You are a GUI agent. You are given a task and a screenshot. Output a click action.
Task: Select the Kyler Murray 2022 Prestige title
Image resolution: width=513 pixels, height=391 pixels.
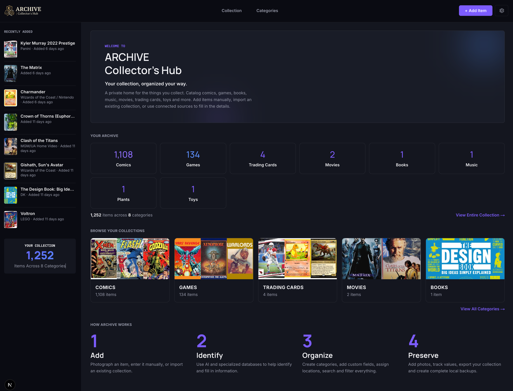[x=48, y=43]
